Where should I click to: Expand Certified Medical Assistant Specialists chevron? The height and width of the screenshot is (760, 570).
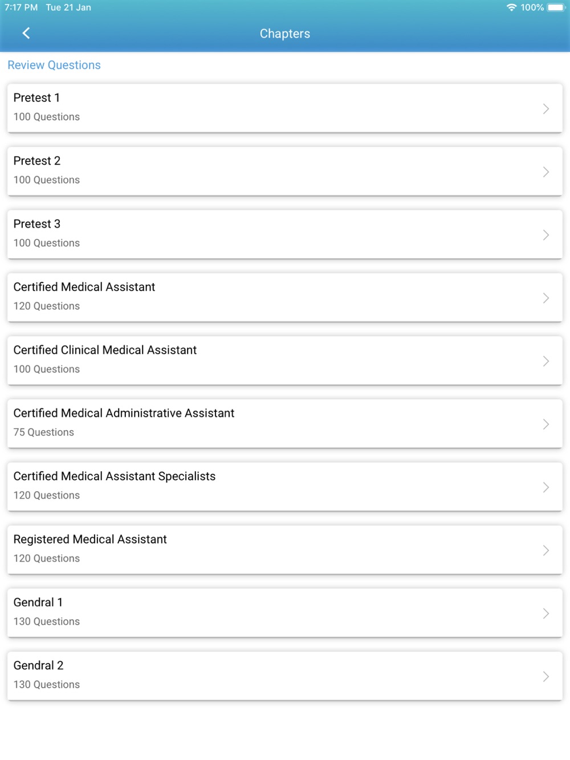(546, 488)
